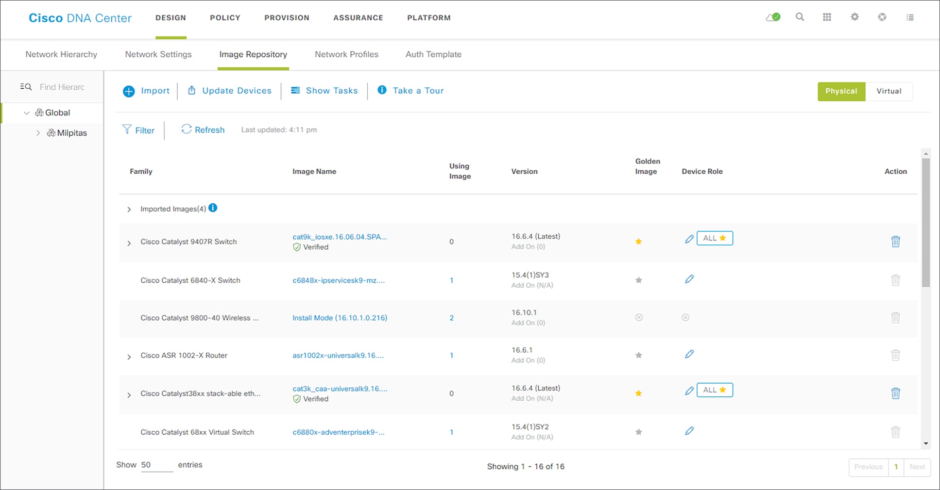Switch view to Physical images
The height and width of the screenshot is (490, 940).
click(841, 91)
